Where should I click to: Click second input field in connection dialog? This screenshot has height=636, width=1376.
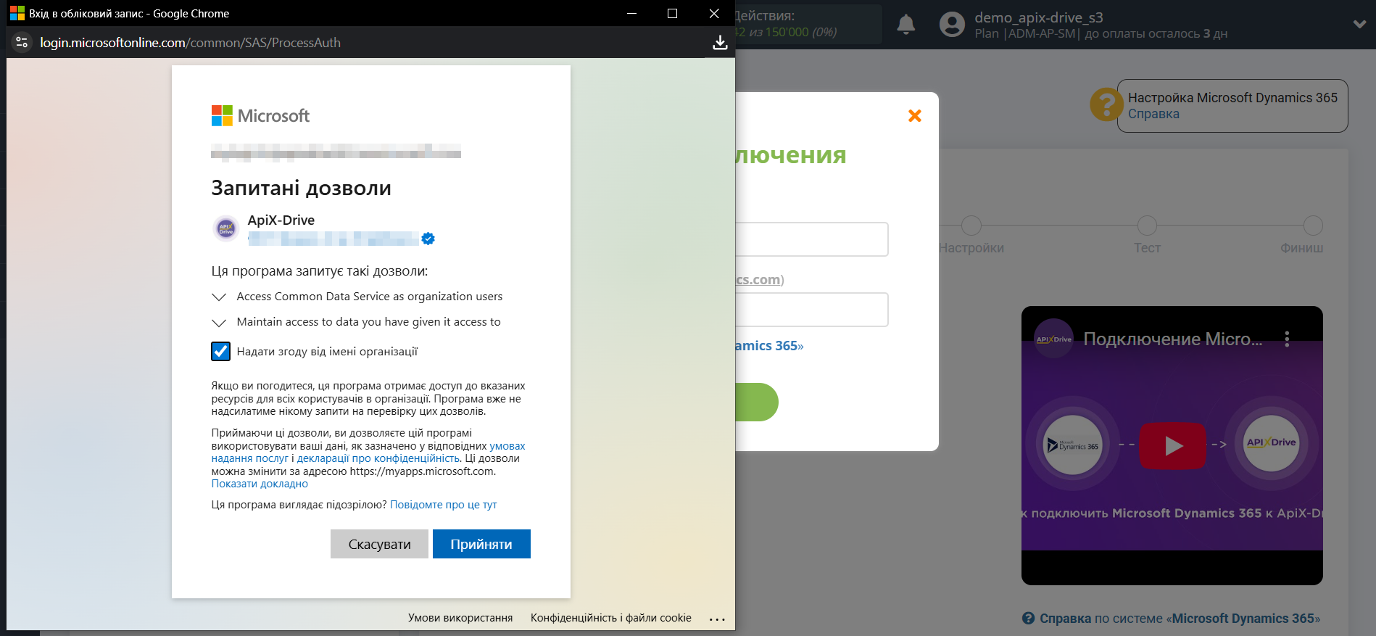[x=812, y=310]
